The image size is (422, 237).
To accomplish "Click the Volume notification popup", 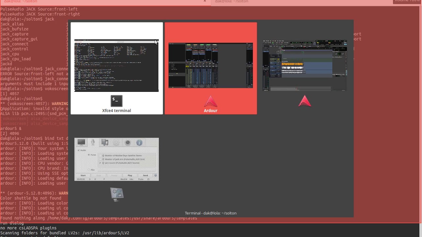I will pyautogui.click(x=407, y=1).
